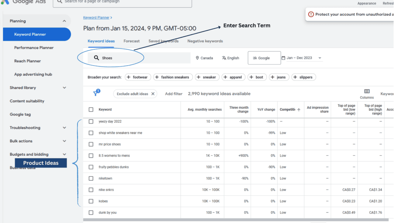Click the calendar icon before Jan – Dec 2023
397x223 pixels.
click(x=283, y=58)
